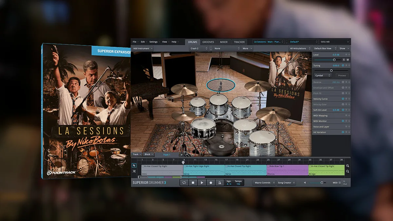Image resolution: width=393 pixels, height=221 pixels.
Task: Click the Level slider handle
Action: click(x=334, y=60)
